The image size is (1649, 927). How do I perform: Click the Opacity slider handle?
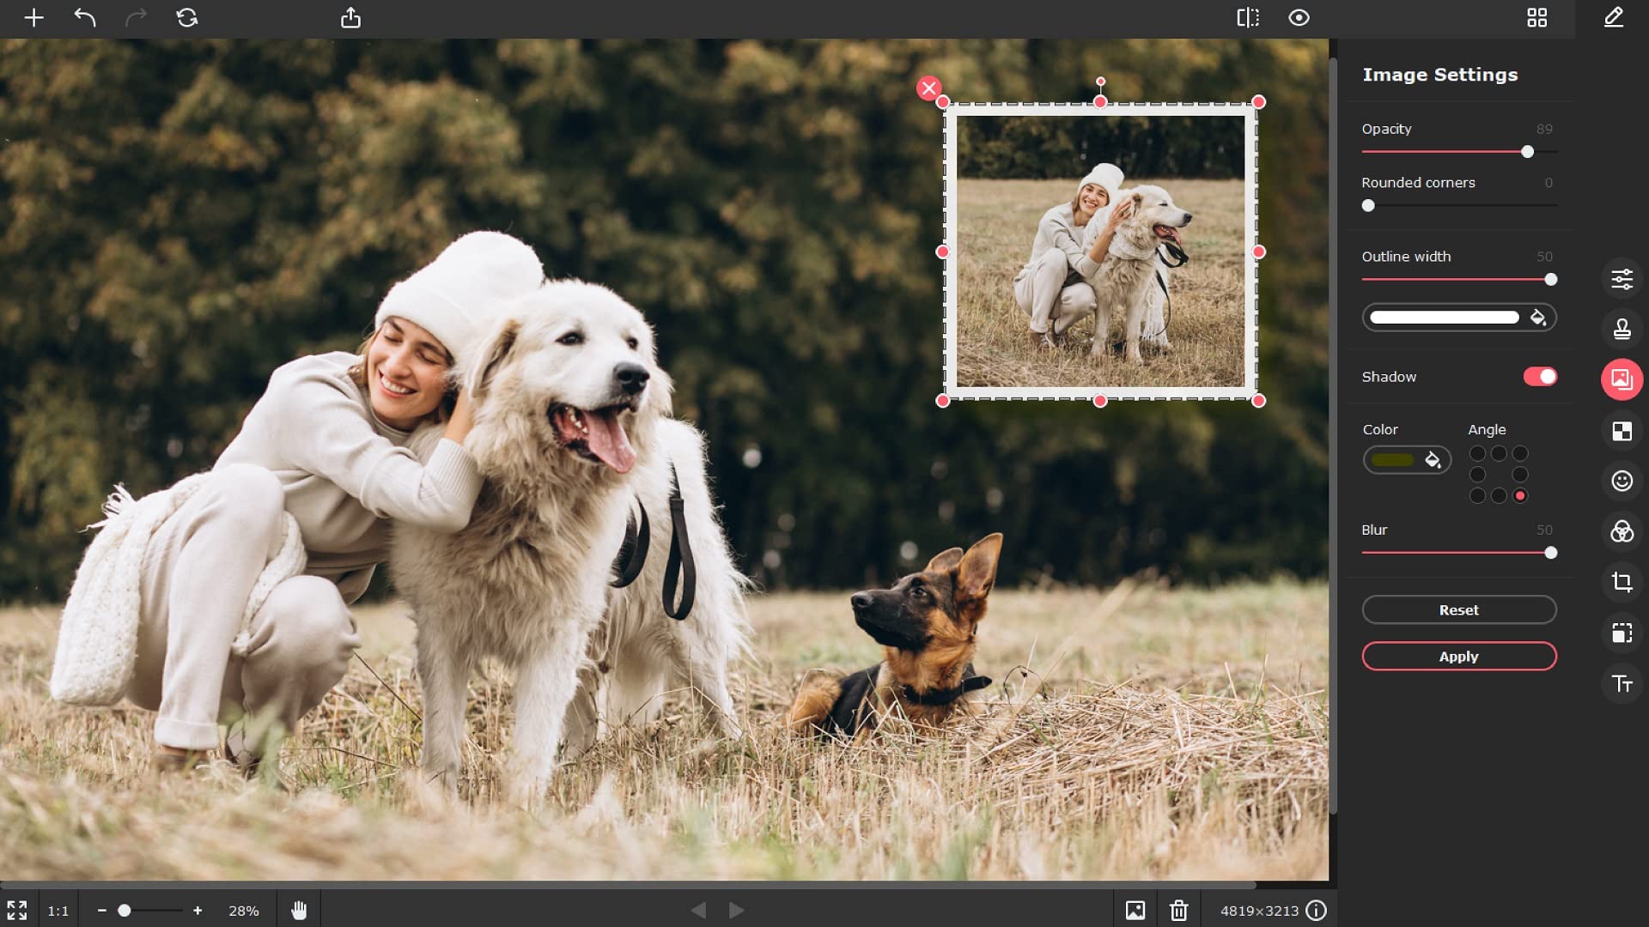(x=1527, y=152)
